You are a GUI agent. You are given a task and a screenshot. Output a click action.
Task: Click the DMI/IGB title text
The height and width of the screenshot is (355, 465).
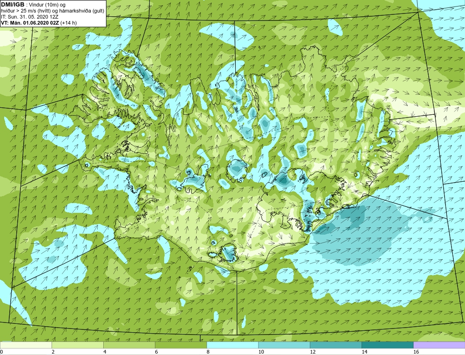(x=13, y=5)
